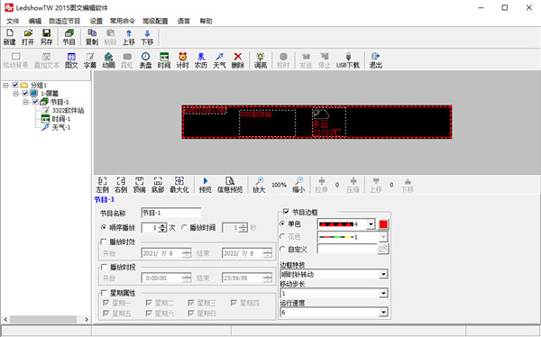Open the 运行速度 speed dropdown
This screenshot has width=541, height=337.
pos(334,313)
